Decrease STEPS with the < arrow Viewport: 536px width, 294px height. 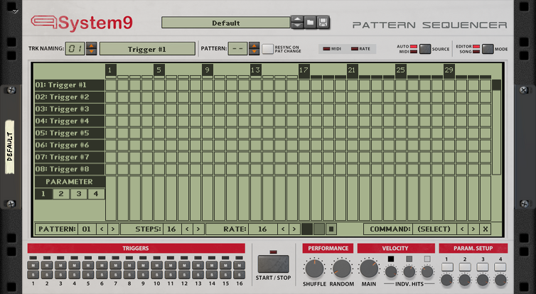(x=187, y=229)
